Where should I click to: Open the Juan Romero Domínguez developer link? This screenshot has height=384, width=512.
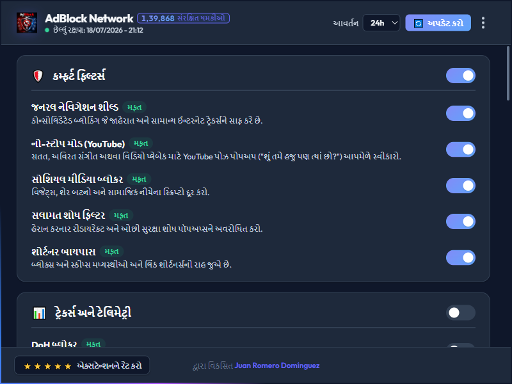[x=277, y=365]
